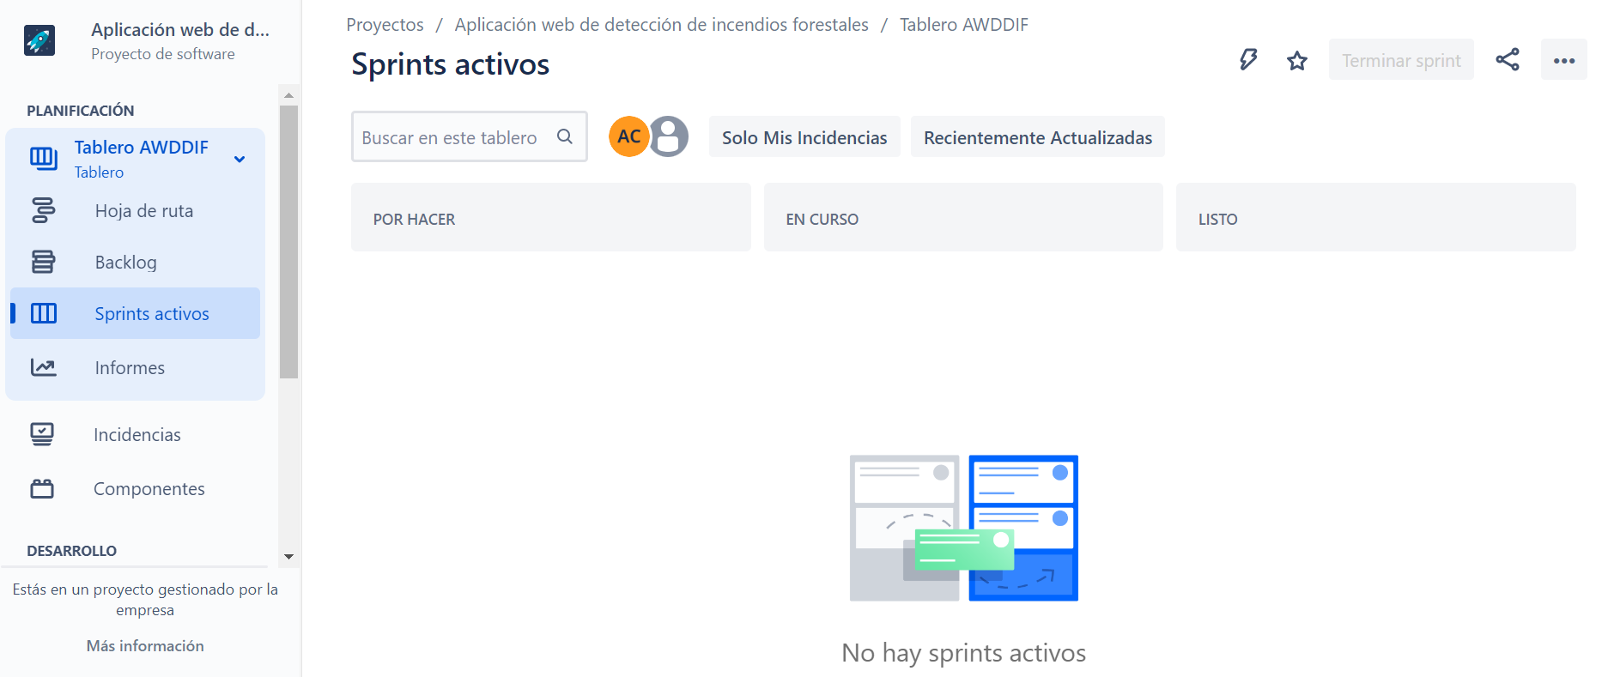The height and width of the screenshot is (677, 1608).
Task: Click the Incidencias monitor icon
Action: [x=42, y=434]
